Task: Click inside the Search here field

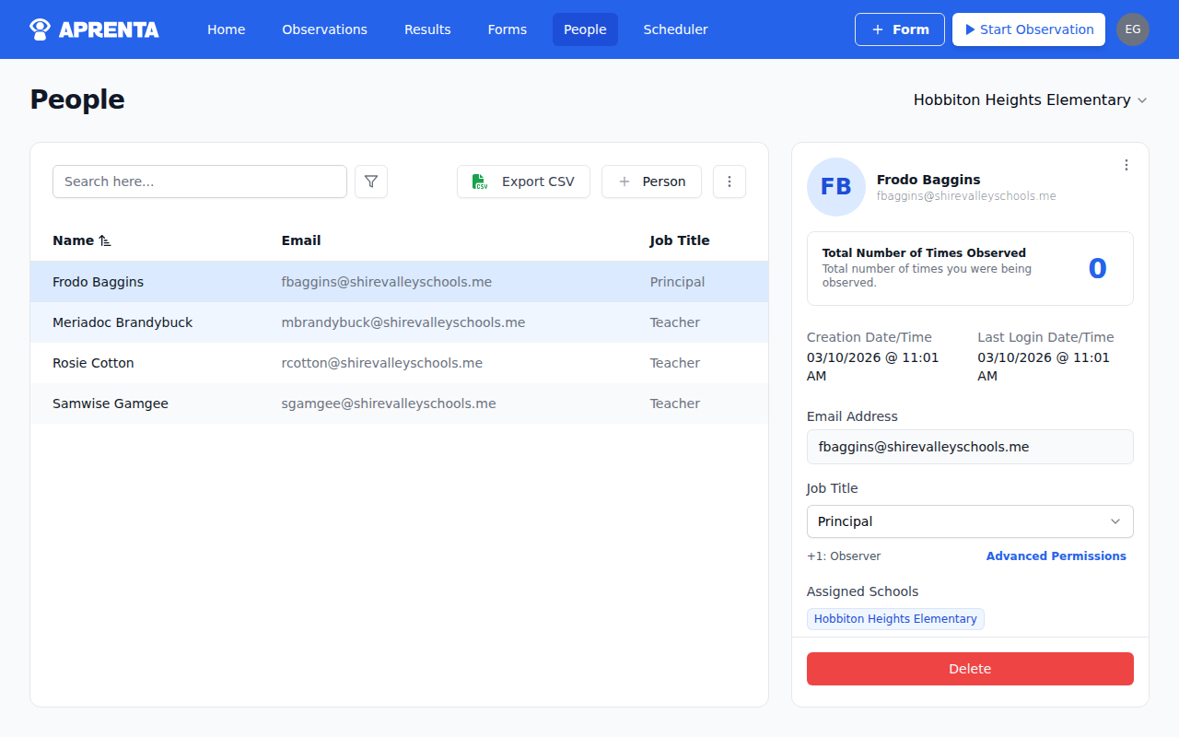Action: pyautogui.click(x=199, y=181)
